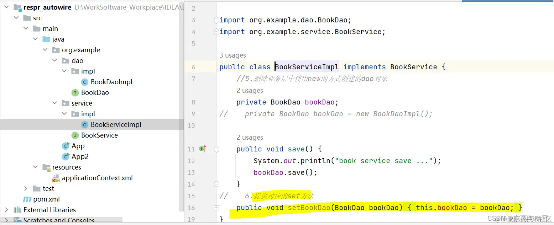The width and height of the screenshot is (554, 225).
Task: Click the applicationContext.xml Spring config icon
Action: tap(56, 178)
